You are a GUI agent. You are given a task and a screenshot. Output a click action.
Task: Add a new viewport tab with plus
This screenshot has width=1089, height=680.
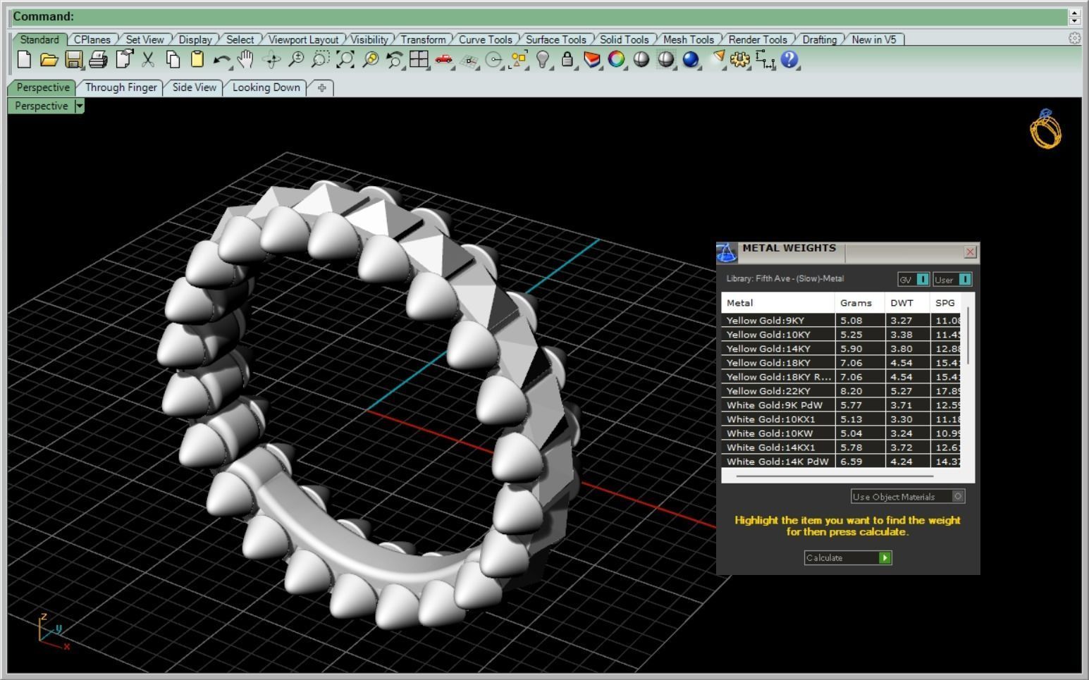[322, 88]
